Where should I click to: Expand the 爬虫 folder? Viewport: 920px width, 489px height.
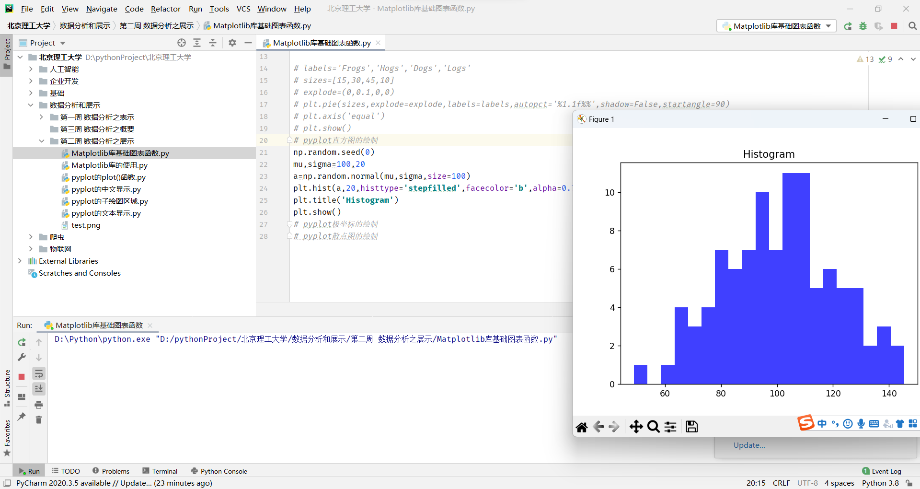(x=31, y=237)
